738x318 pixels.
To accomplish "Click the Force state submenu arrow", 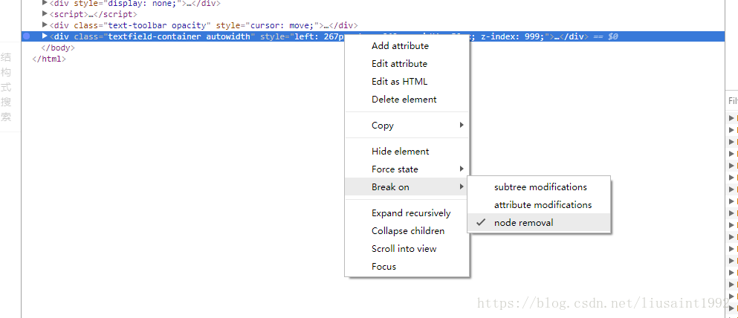I will (462, 169).
